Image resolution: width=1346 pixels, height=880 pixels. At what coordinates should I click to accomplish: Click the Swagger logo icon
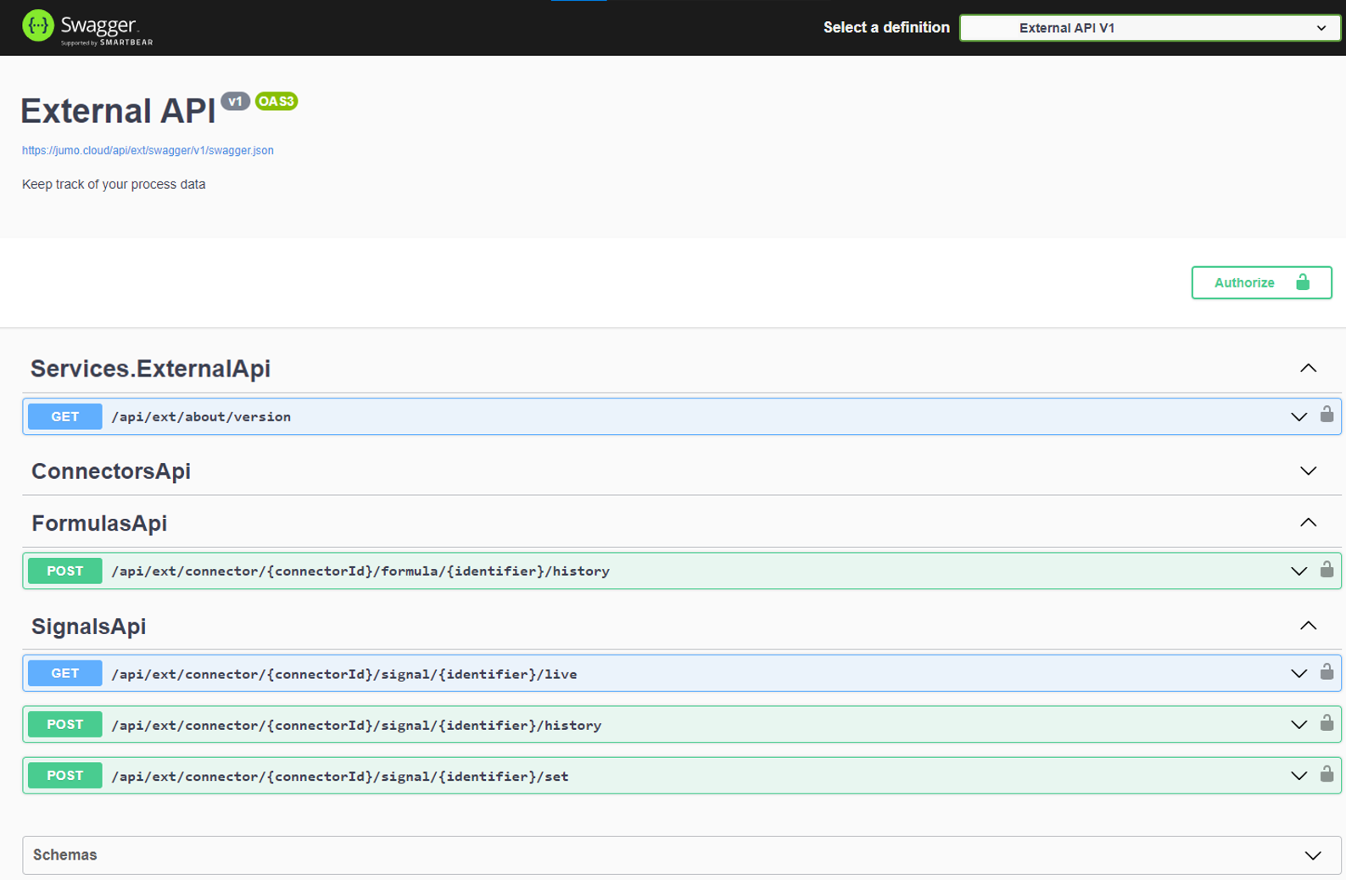[38, 26]
